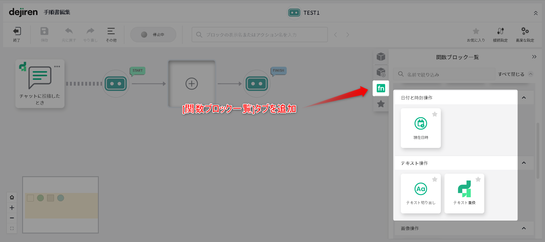Favorite the 現在日時 block star
This screenshot has width=545, height=242.
(435, 114)
